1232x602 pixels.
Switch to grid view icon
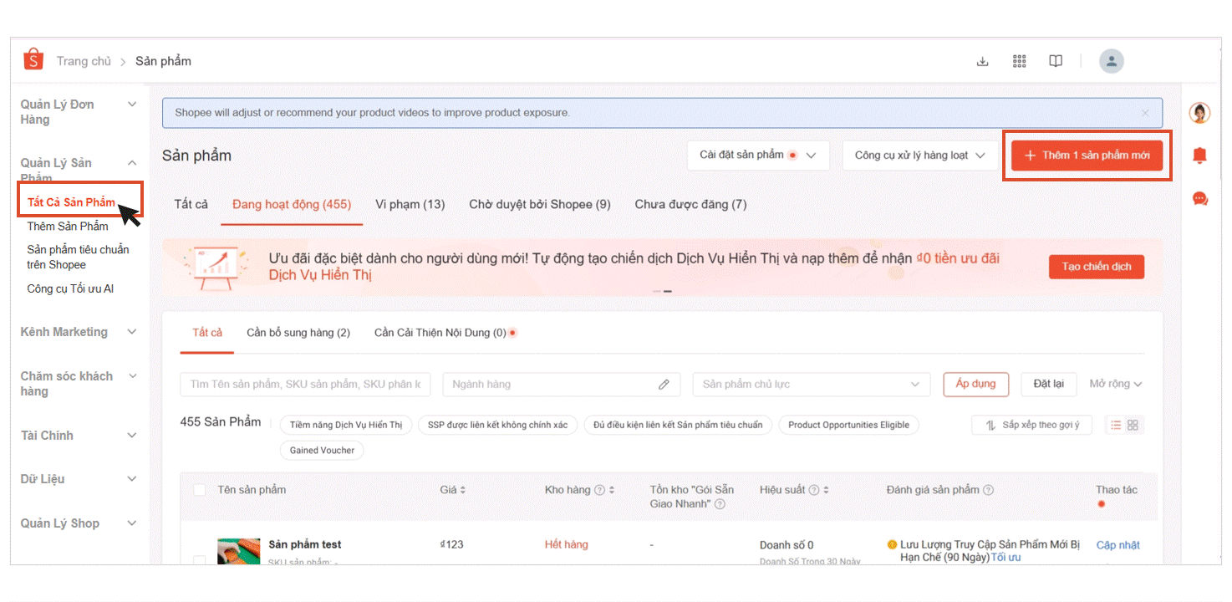1133,425
